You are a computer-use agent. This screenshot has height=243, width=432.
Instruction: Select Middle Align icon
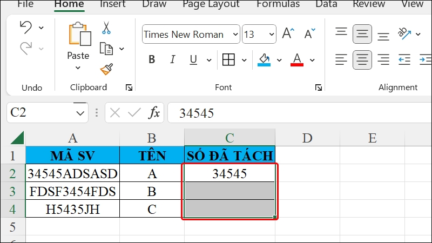[362, 34]
